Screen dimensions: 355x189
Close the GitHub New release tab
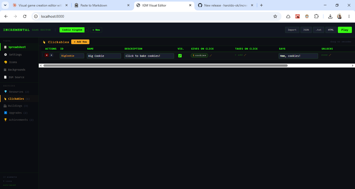(x=252, y=5)
